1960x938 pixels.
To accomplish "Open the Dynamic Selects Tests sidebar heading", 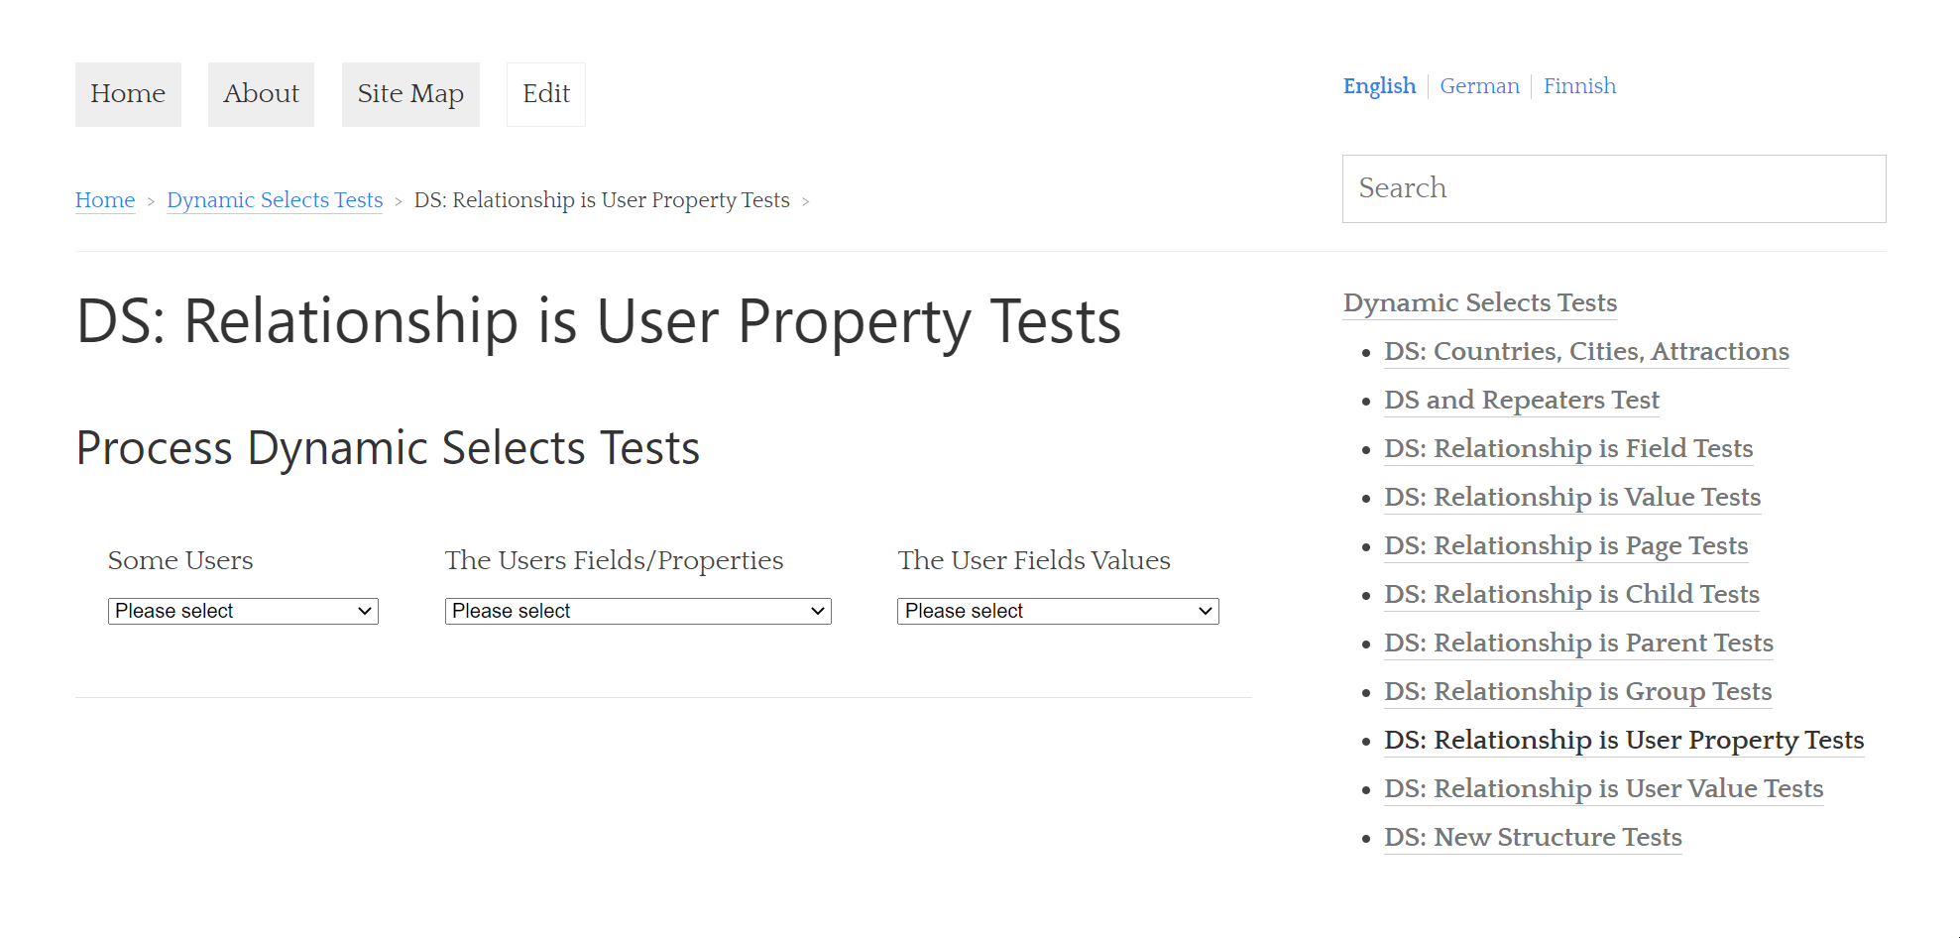I will [x=1479, y=302].
